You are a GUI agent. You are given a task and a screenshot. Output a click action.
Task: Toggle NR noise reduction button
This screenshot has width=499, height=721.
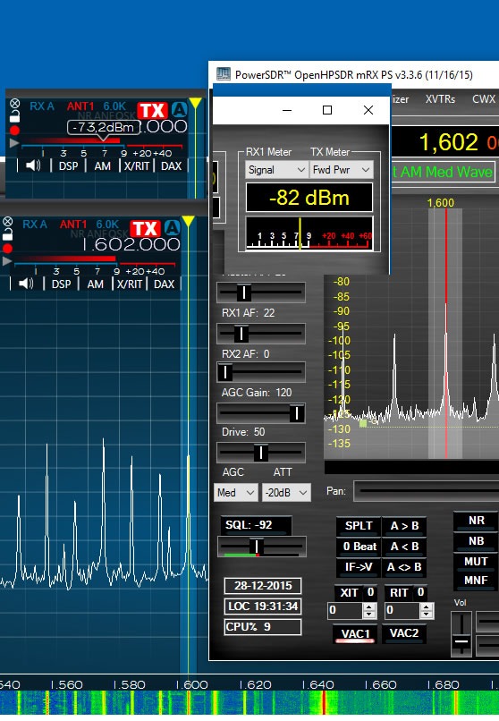click(x=476, y=521)
